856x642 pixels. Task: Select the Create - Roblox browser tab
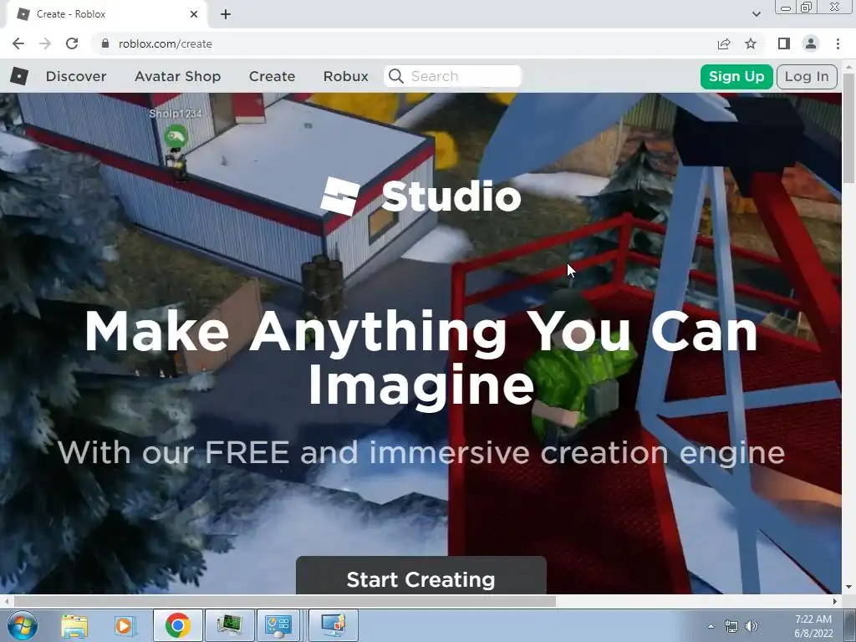pos(106,14)
